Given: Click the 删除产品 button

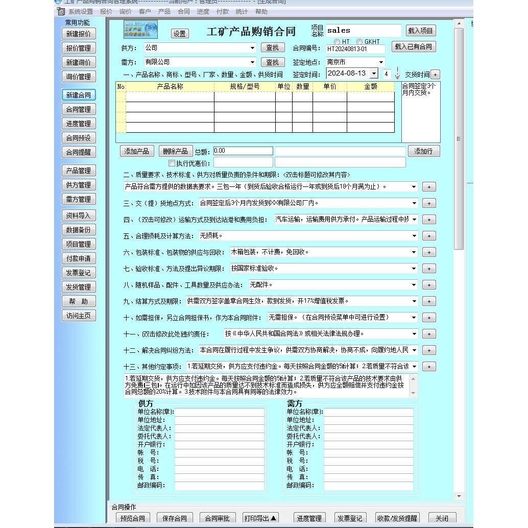Looking at the screenshot, I should click(176, 151).
